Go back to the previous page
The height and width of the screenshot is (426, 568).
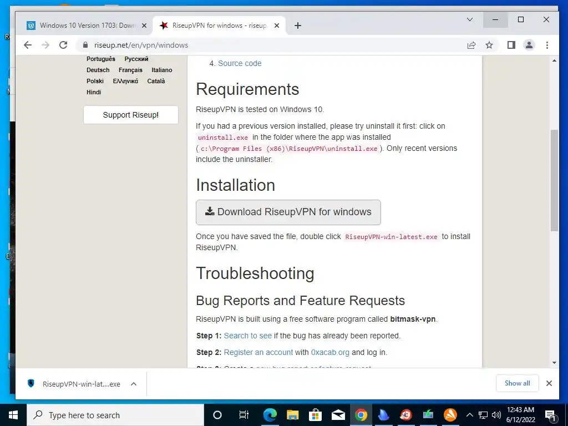pos(28,45)
